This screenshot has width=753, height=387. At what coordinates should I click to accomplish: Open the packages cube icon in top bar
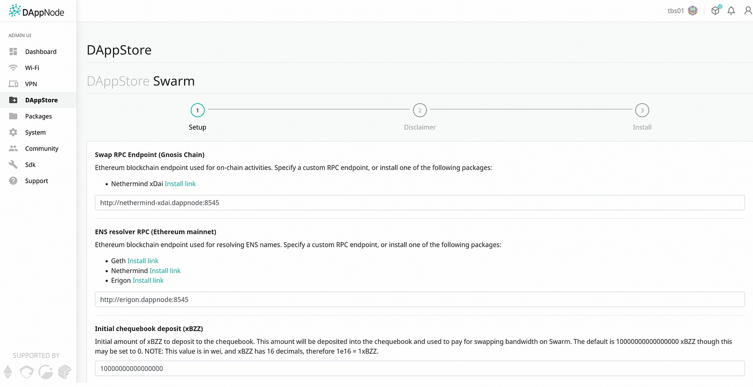715,11
